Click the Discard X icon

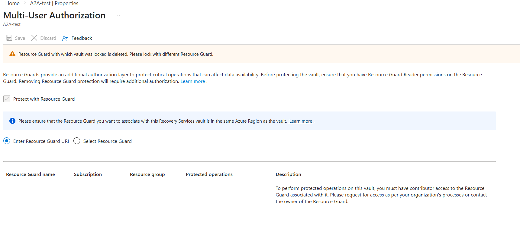34,38
